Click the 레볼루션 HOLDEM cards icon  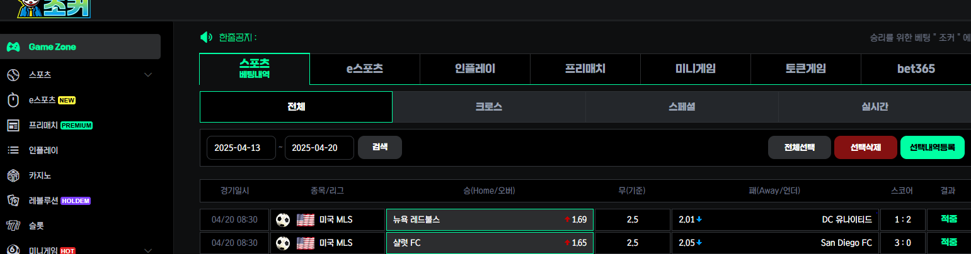pyautogui.click(x=13, y=201)
